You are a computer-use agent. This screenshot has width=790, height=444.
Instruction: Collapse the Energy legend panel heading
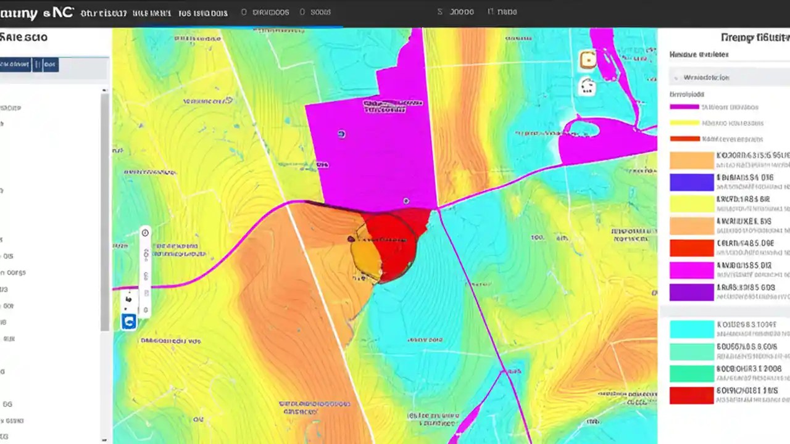751,38
